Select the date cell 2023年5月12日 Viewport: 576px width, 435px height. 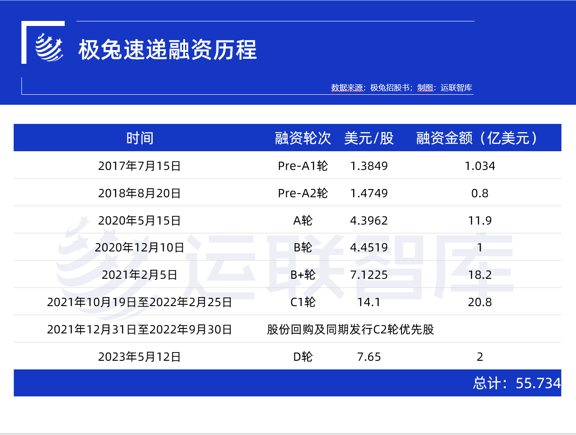140,357
